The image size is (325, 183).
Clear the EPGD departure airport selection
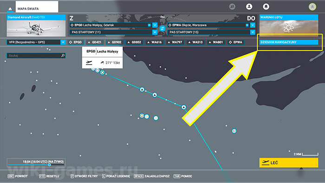pyautogui.click(x=149, y=25)
